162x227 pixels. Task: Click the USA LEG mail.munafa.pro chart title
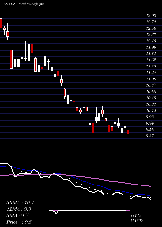(24, 4)
